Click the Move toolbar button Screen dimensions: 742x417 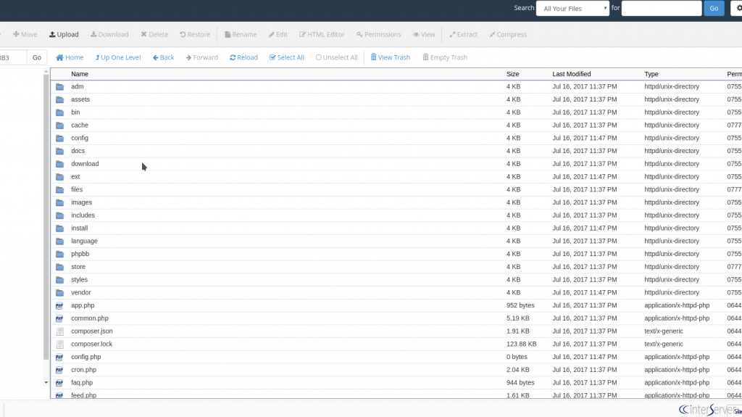25,34
